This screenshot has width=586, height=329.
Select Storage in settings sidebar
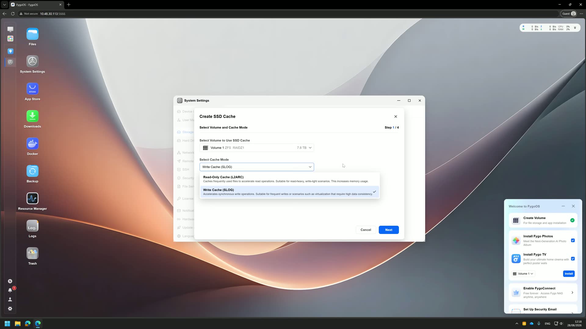(x=185, y=132)
